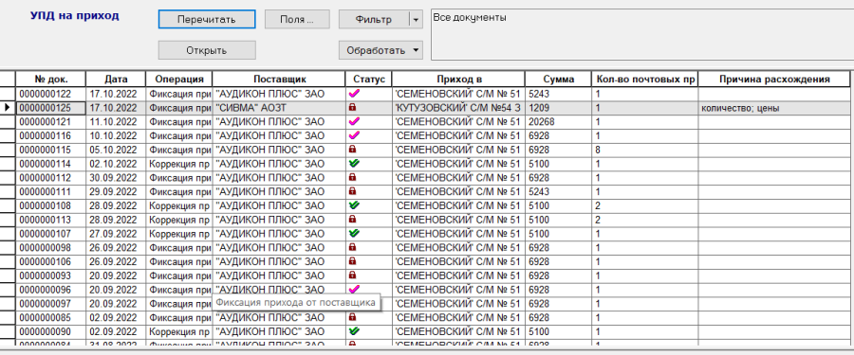This screenshot has height=355, width=854.
Task: Click pink checkmark status of document 0000000122
Action: click(354, 94)
